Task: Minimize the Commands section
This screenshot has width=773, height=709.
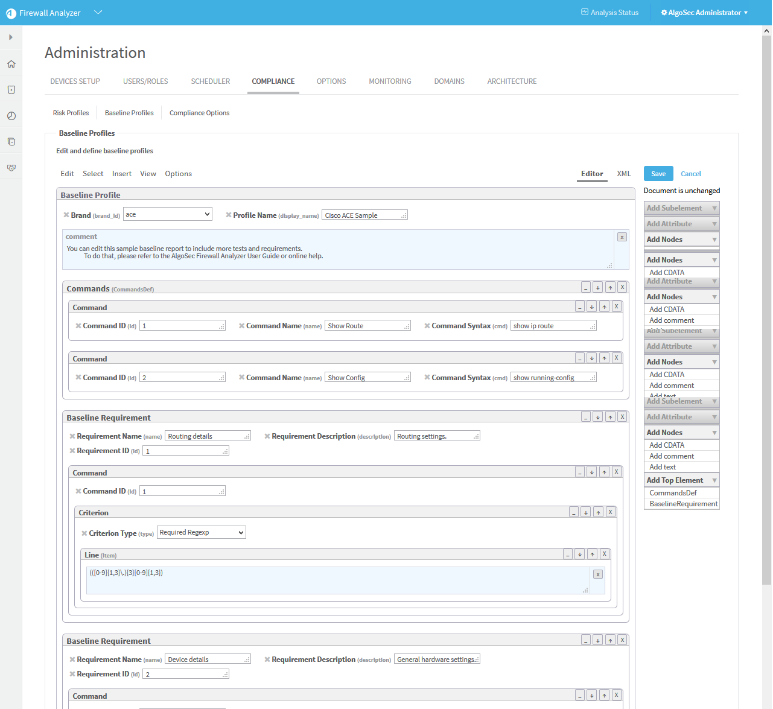Action: point(585,288)
